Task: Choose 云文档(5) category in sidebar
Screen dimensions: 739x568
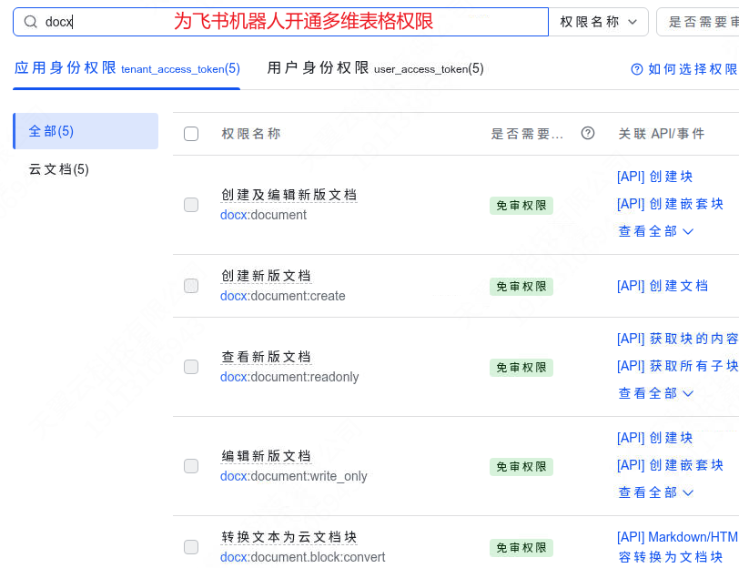Action: point(59,169)
